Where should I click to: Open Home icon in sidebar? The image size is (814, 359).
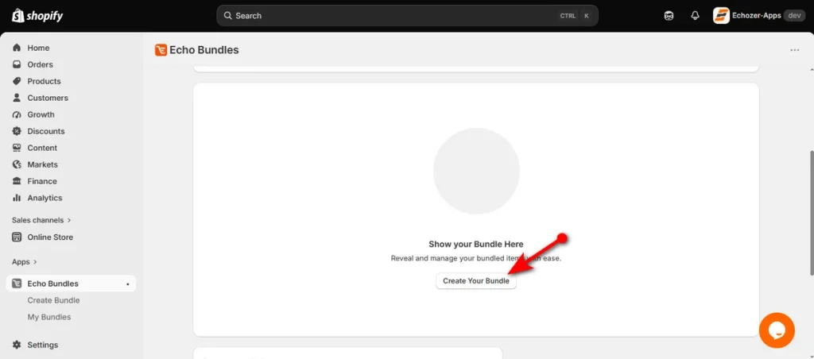click(x=17, y=48)
